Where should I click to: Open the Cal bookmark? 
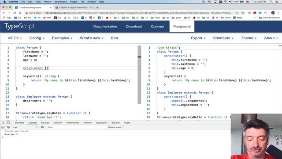point(18,18)
